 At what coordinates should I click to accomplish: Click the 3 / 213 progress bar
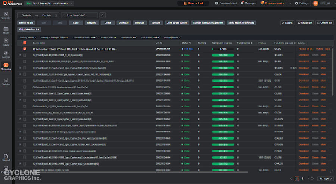pyautogui.click(x=223, y=49)
